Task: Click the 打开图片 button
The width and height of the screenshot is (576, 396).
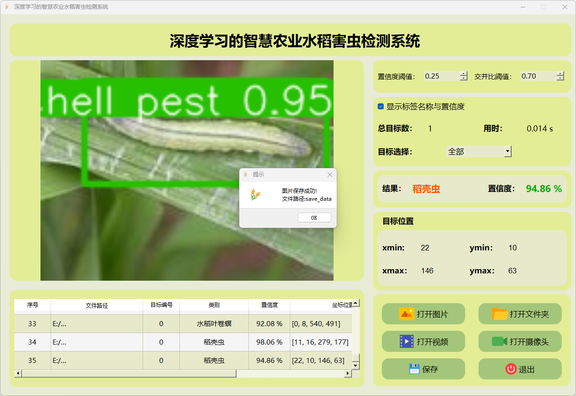Action: click(423, 314)
